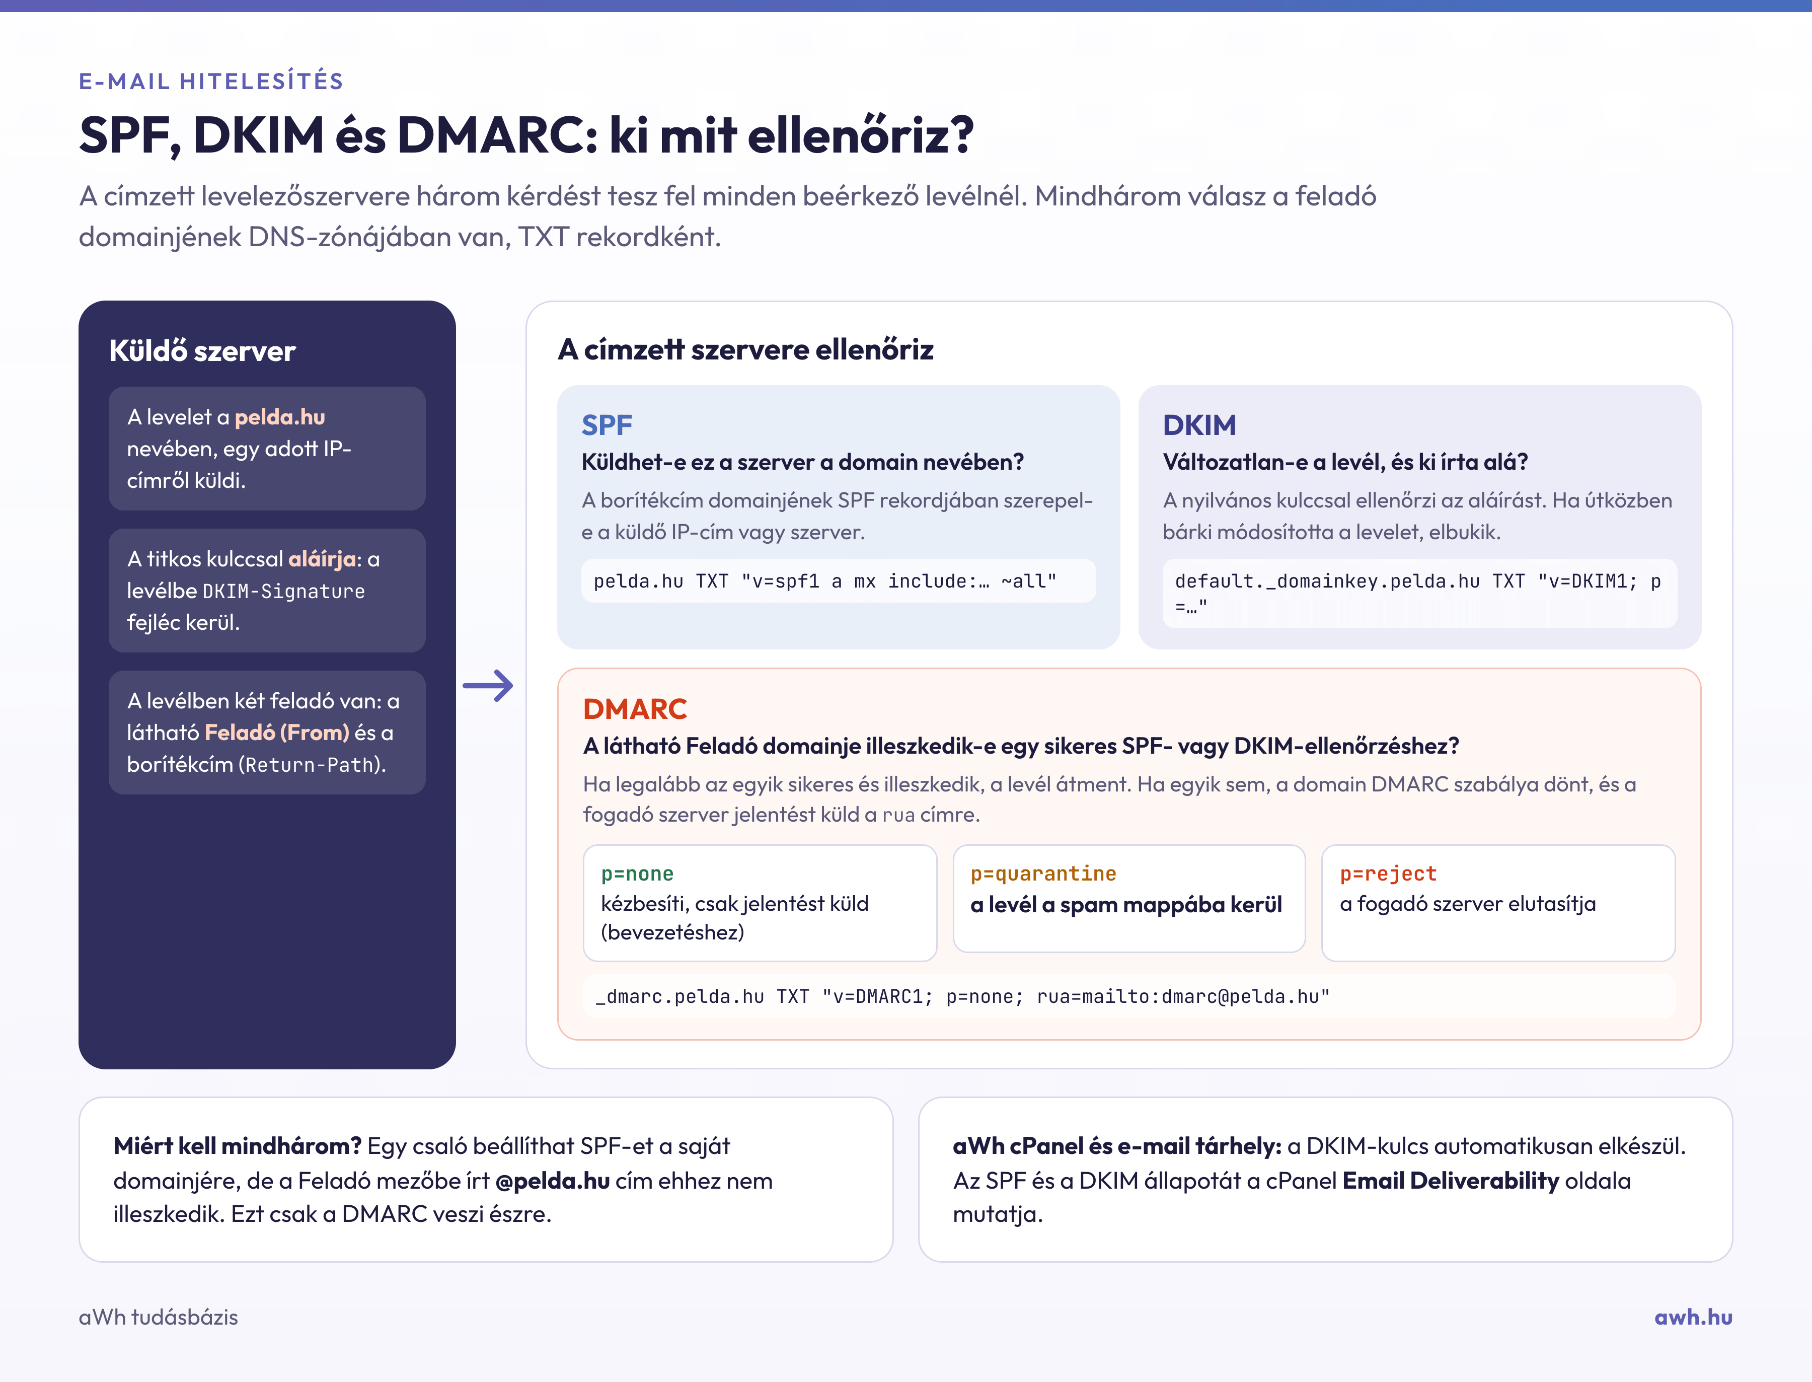Image resolution: width=1812 pixels, height=1382 pixels.
Task: Click the 'default._domainkey.pelda.hu' DKIM record code
Action: pos(1420,593)
